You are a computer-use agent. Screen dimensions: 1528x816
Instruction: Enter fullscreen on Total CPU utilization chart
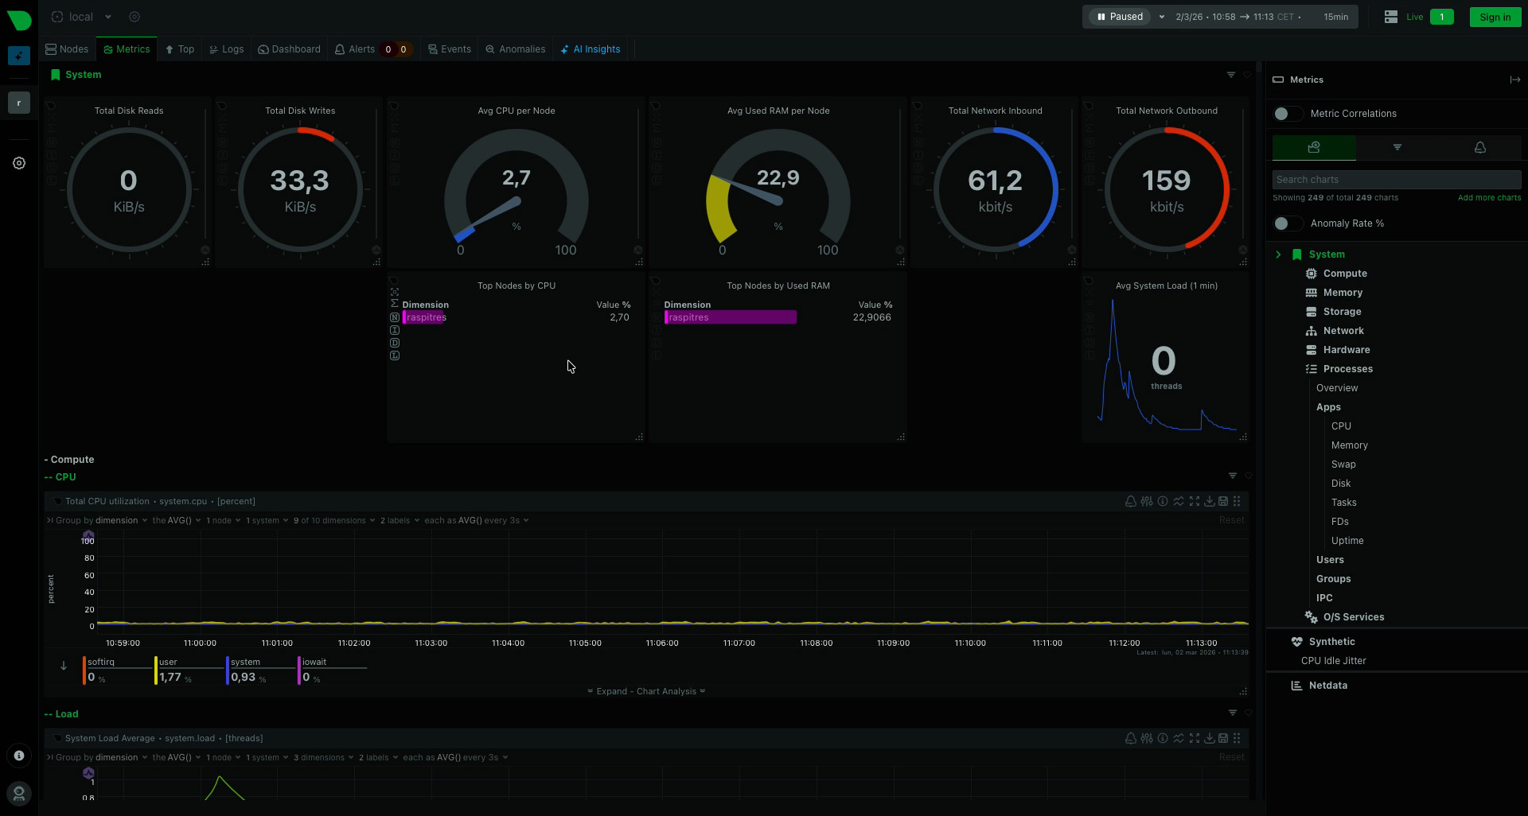[1195, 501]
